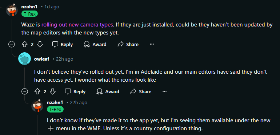
Task: Upvote nzahn1's first comment about camera types
Action: click(x=24, y=44)
